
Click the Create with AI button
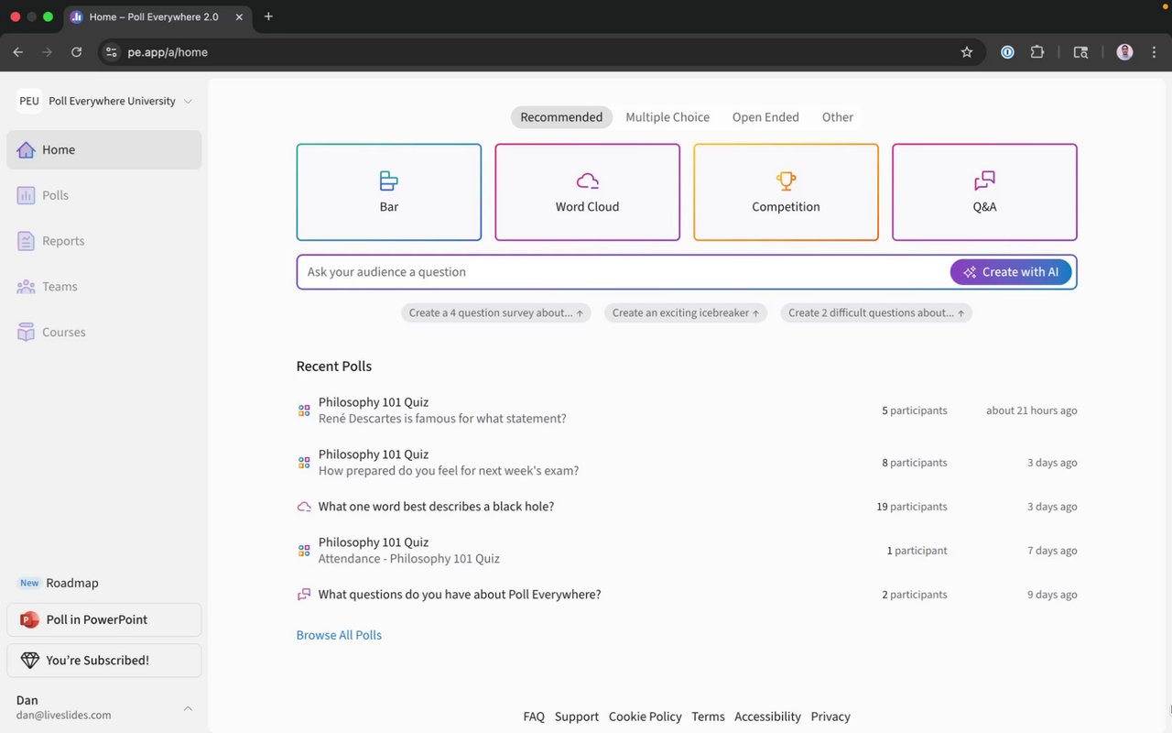click(x=1011, y=272)
